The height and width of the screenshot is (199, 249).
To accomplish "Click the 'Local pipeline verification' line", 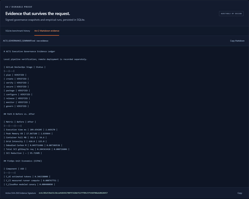I will pyautogui.click(x=45, y=59).
